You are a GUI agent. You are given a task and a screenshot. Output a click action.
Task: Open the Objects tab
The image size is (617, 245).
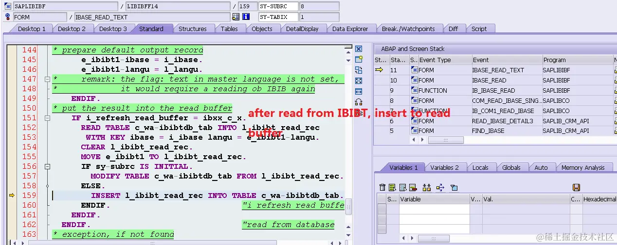[262, 29]
